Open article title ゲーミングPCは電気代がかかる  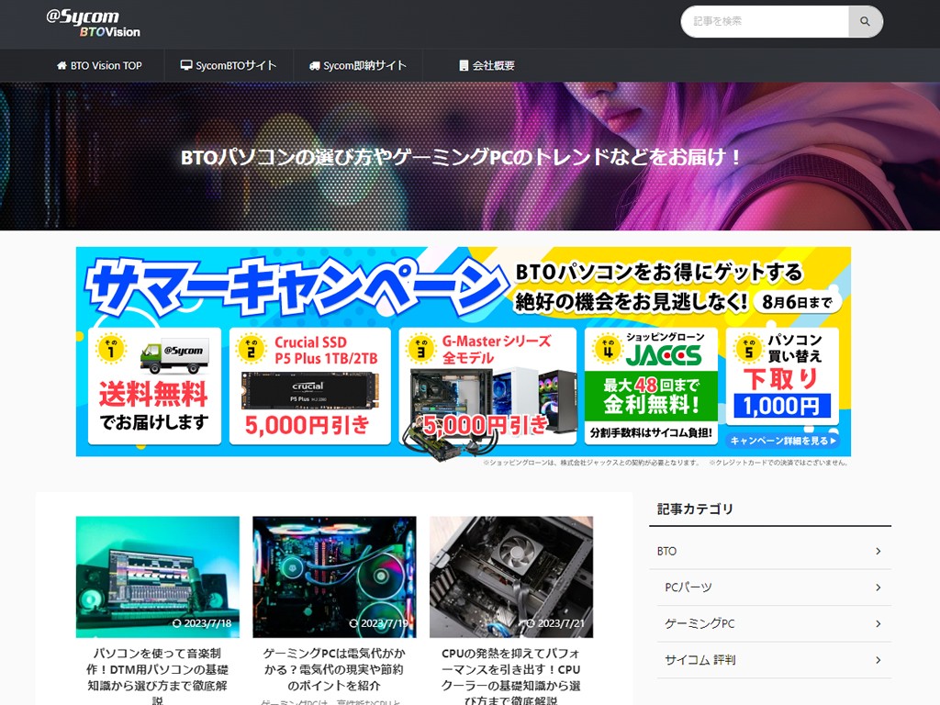334,669
